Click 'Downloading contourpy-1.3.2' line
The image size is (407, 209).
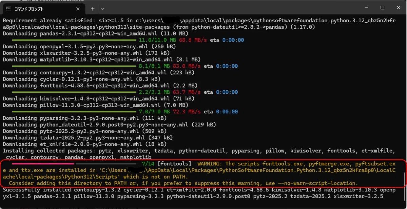tap(98, 72)
